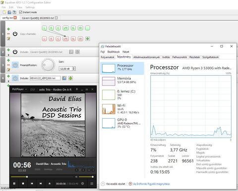
Task: Browse for include file on row 4
Action: pyautogui.click(x=64, y=78)
